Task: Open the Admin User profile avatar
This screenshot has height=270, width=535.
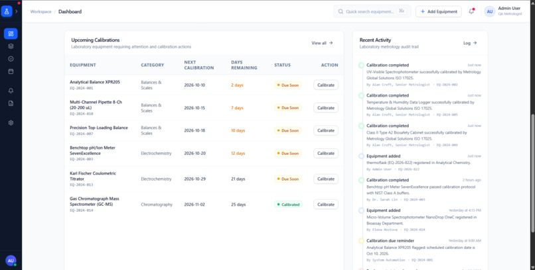Action: click(490, 11)
